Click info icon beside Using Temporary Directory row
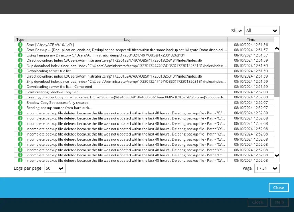The height and width of the screenshot is (212, 294). [x=20, y=55]
